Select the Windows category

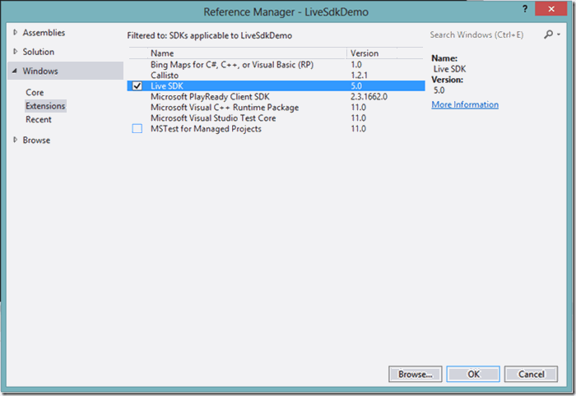[40, 71]
